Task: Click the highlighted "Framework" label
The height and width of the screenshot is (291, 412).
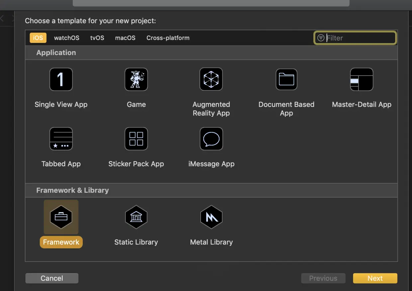Action: 61,242
